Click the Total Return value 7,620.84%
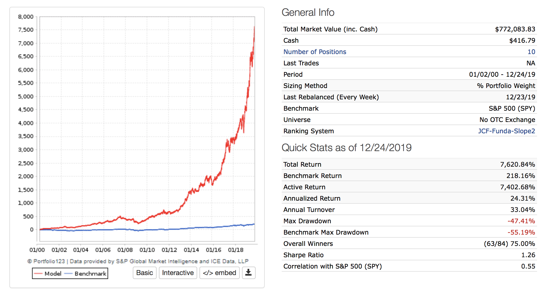547x296 pixels. (517, 164)
